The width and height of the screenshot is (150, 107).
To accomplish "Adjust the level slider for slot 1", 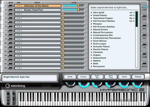I will pos(78,5).
